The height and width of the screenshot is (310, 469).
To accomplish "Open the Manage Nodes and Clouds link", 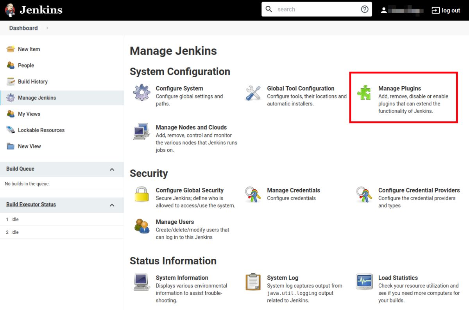I will click(191, 127).
